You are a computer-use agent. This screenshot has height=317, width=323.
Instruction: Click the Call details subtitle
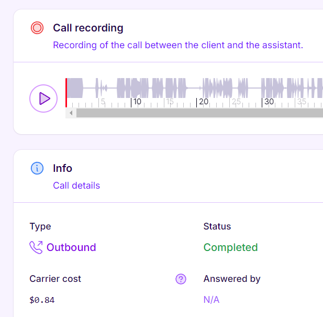[x=76, y=185]
